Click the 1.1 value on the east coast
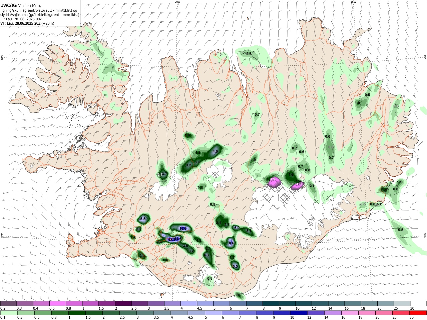427x320 pixels. tap(399, 182)
